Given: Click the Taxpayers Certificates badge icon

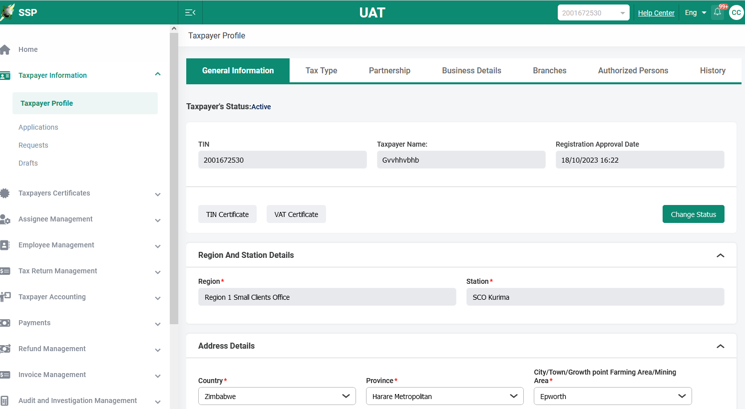Looking at the screenshot, I should click(5, 193).
